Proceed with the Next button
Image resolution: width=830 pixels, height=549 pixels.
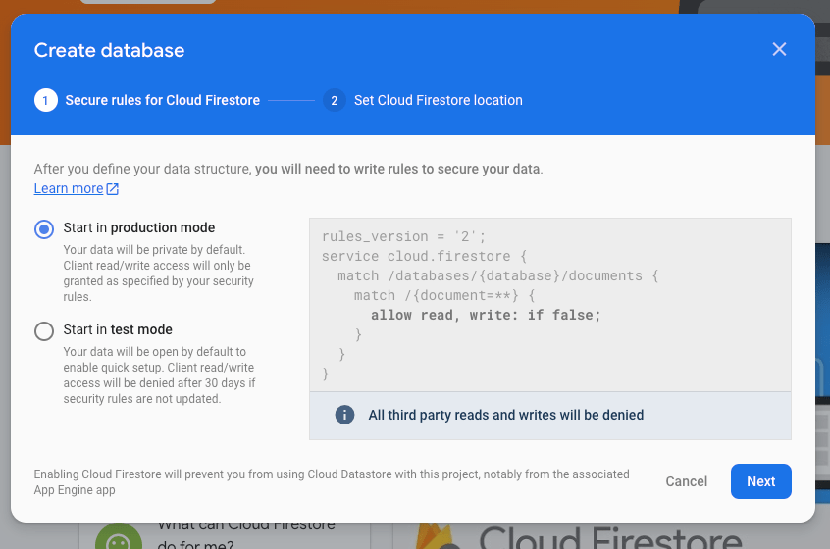[760, 481]
